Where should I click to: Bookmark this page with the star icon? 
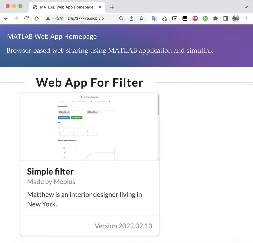pyautogui.click(x=142, y=18)
